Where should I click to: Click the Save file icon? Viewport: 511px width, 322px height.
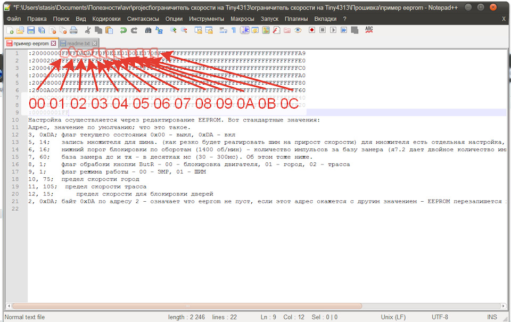pos(30,30)
